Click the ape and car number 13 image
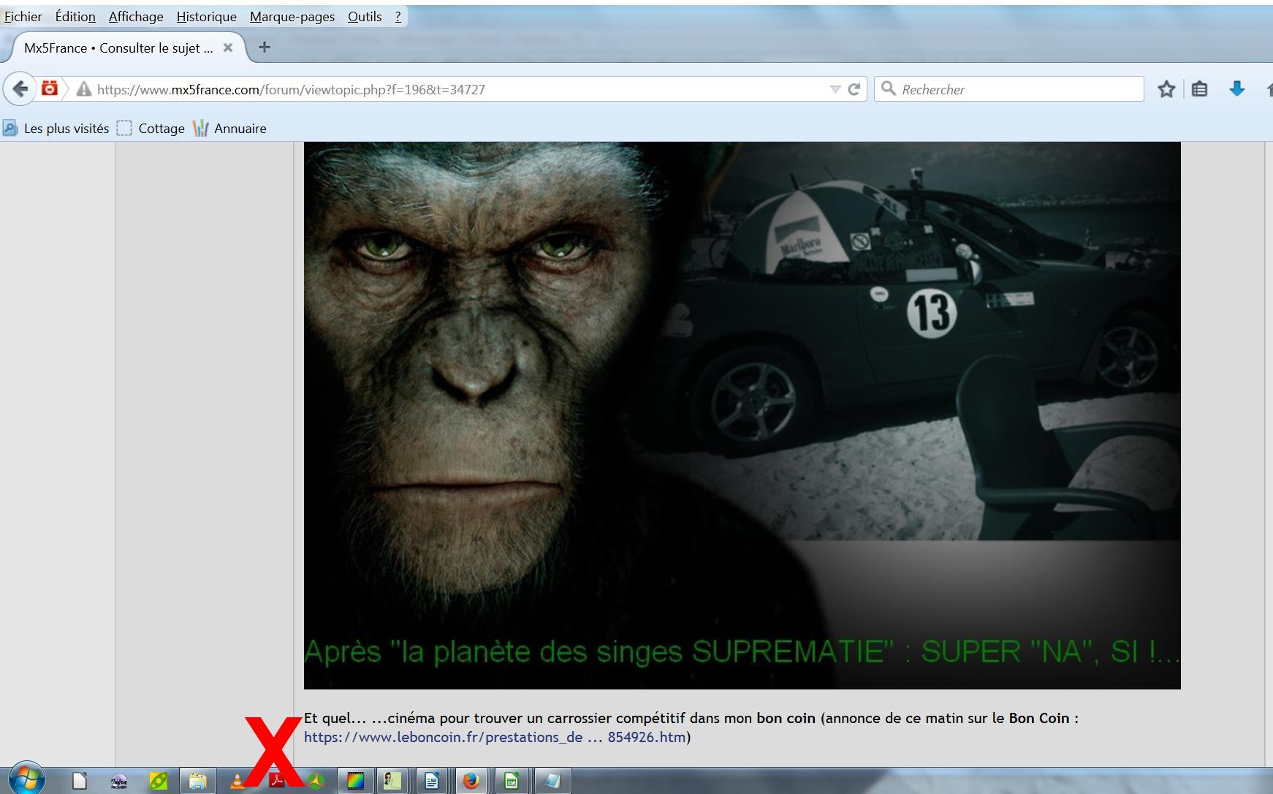The width and height of the screenshot is (1273, 794). 742,415
